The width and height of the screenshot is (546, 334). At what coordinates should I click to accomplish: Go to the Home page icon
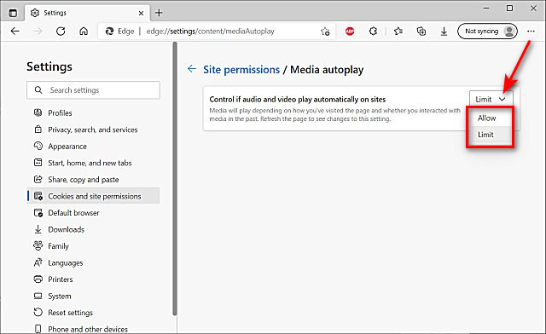84,32
